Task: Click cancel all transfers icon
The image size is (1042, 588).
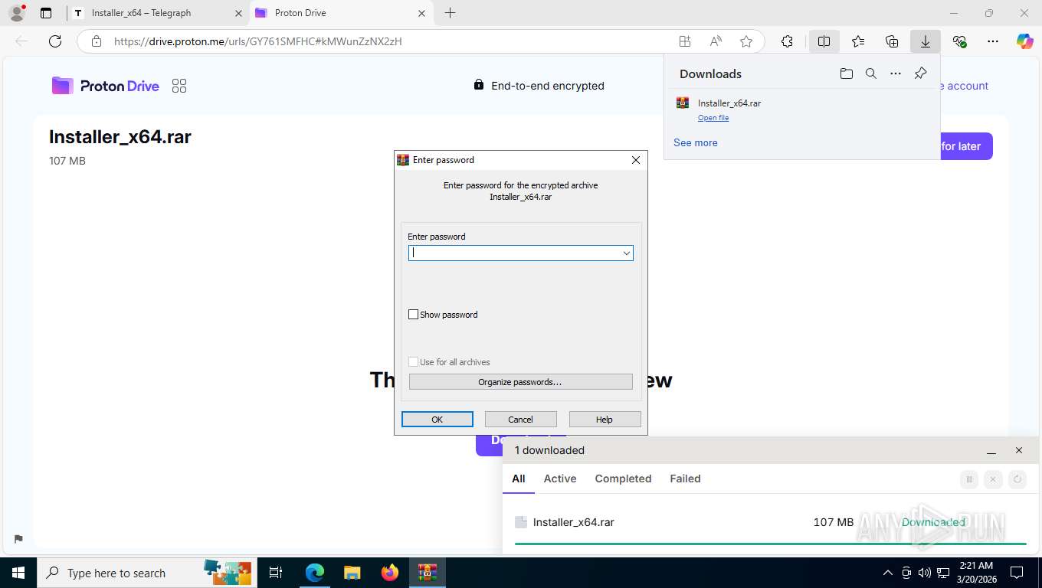Action: [993, 479]
